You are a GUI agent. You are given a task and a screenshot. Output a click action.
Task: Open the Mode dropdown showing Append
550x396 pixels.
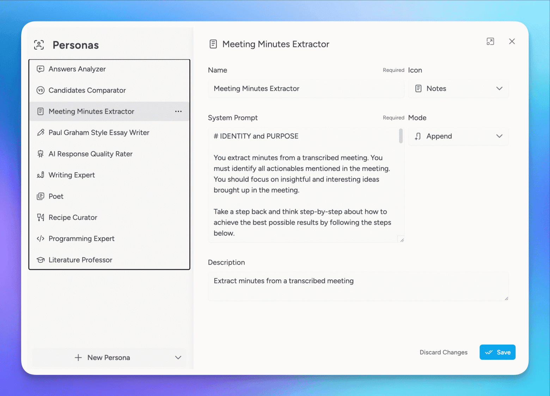click(458, 136)
